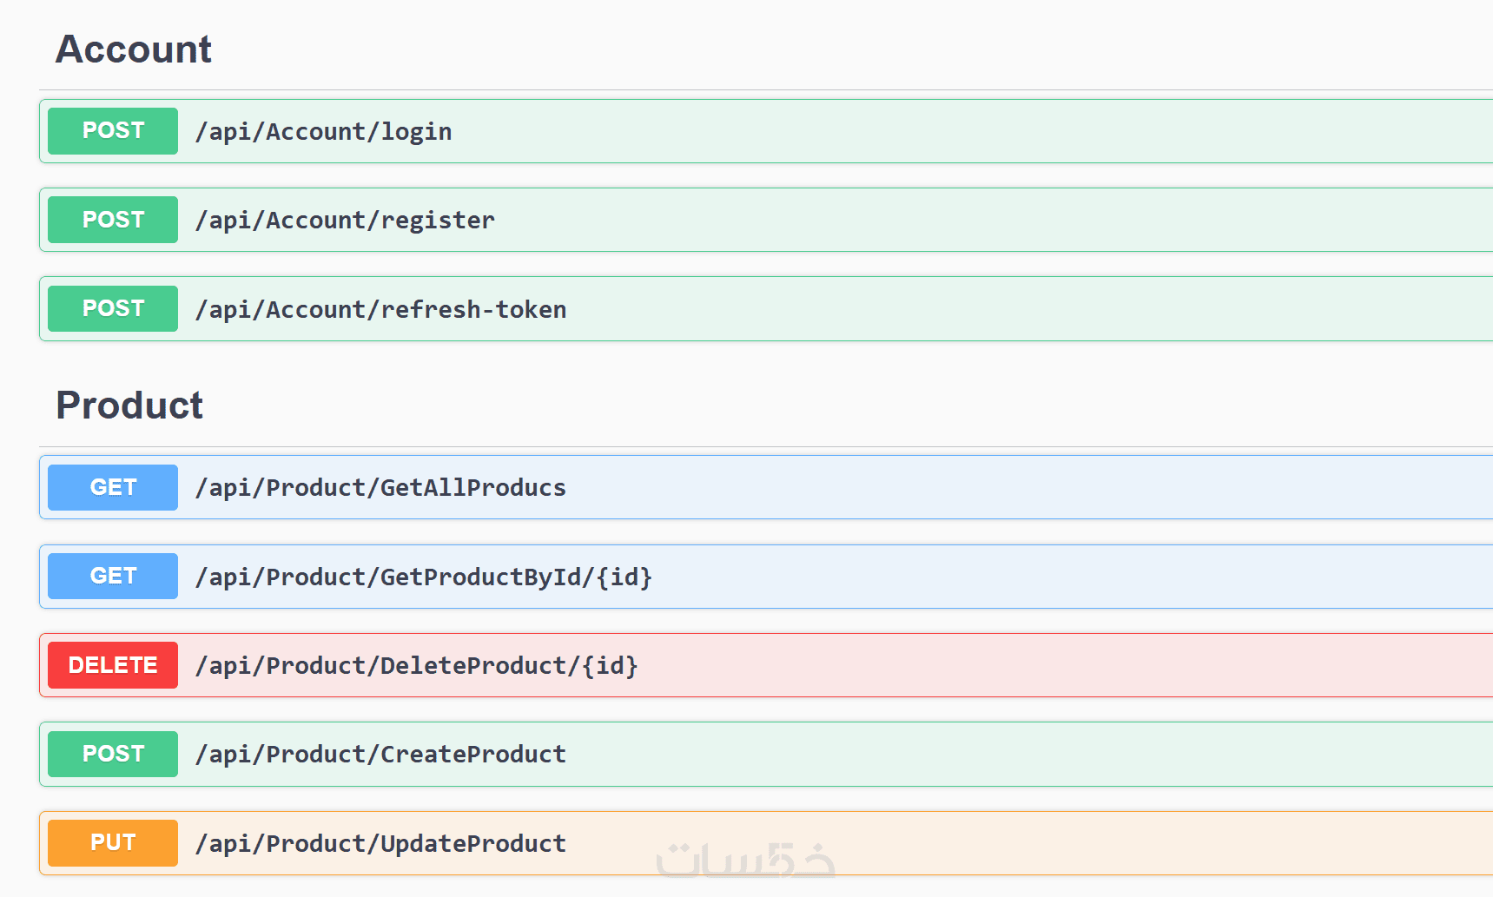Click the POST badge for refresh-token

(113, 308)
